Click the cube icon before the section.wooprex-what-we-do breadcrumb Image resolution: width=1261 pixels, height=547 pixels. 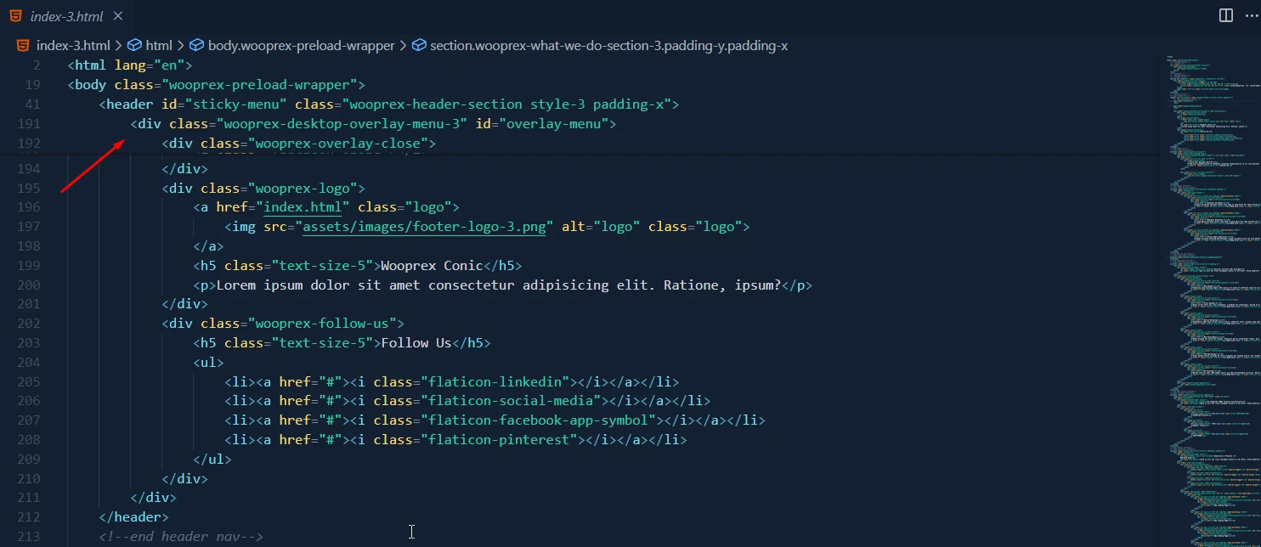tap(419, 45)
